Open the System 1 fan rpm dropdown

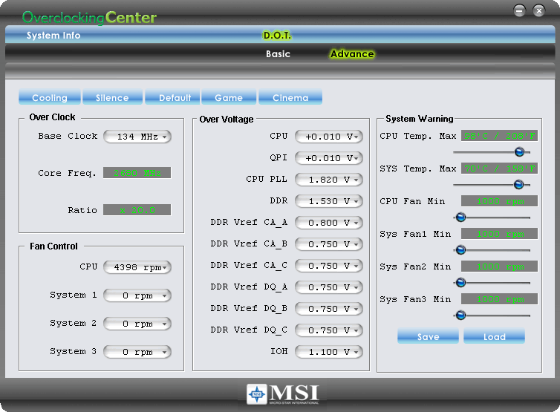click(x=137, y=295)
